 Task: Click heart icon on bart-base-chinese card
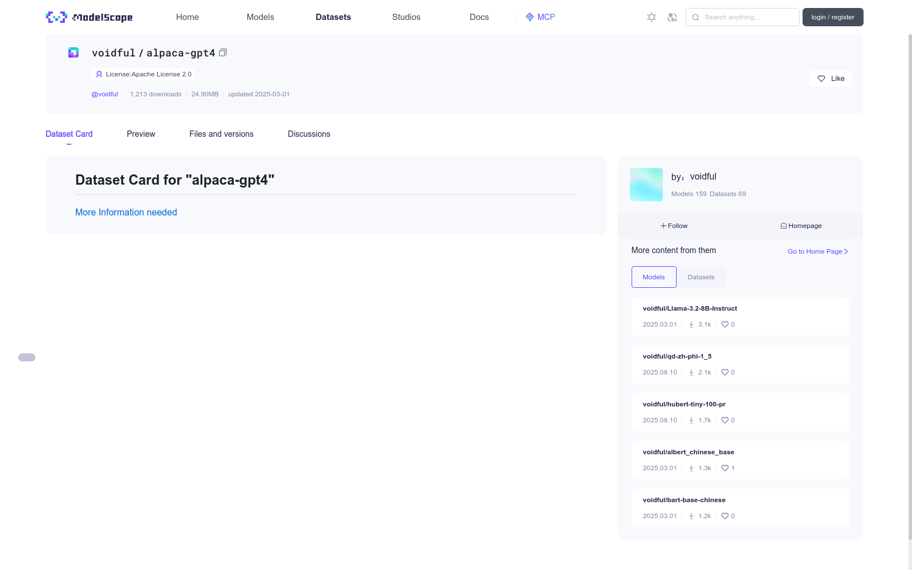click(x=725, y=516)
